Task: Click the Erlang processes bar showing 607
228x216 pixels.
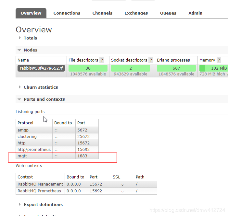Action: pos(176,68)
